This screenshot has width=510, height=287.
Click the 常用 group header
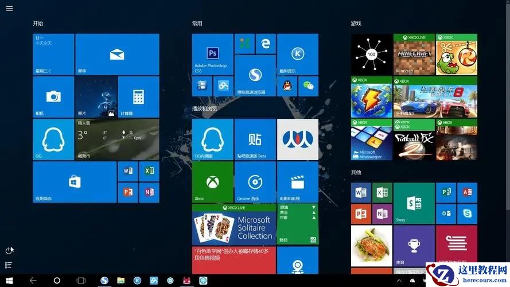click(x=197, y=24)
